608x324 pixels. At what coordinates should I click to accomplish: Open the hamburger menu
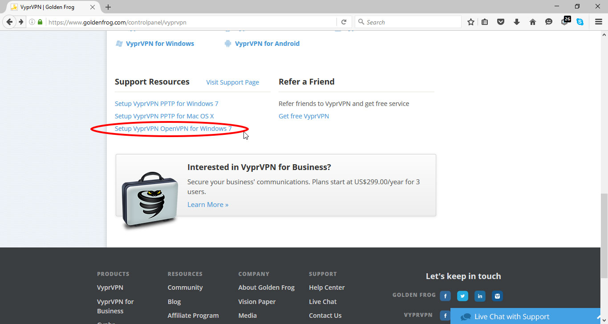click(x=599, y=22)
